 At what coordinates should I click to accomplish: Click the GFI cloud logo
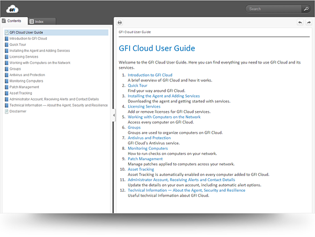pyautogui.click(x=12, y=9)
